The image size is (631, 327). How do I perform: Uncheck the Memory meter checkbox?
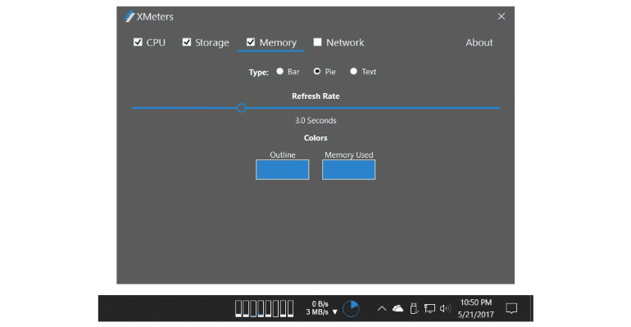[x=251, y=43]
